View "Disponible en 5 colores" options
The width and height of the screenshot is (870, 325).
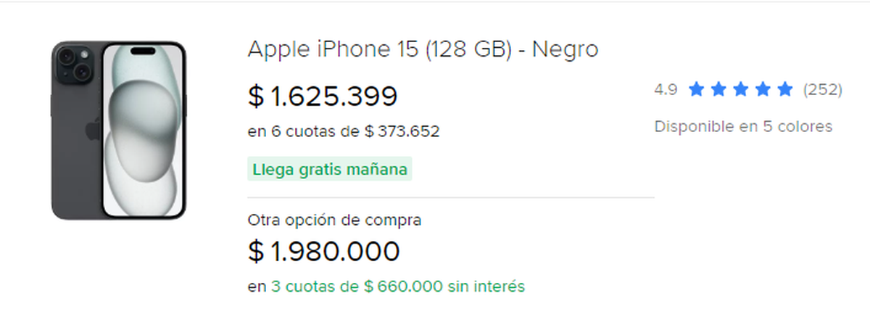[x=743, y=127]
